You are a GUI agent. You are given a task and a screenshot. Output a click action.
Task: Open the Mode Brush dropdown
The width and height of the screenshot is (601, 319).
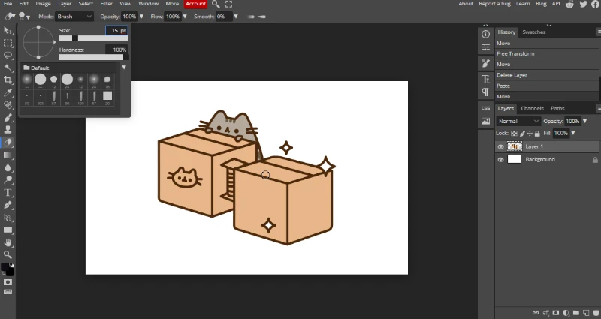(x=74, y=17)
